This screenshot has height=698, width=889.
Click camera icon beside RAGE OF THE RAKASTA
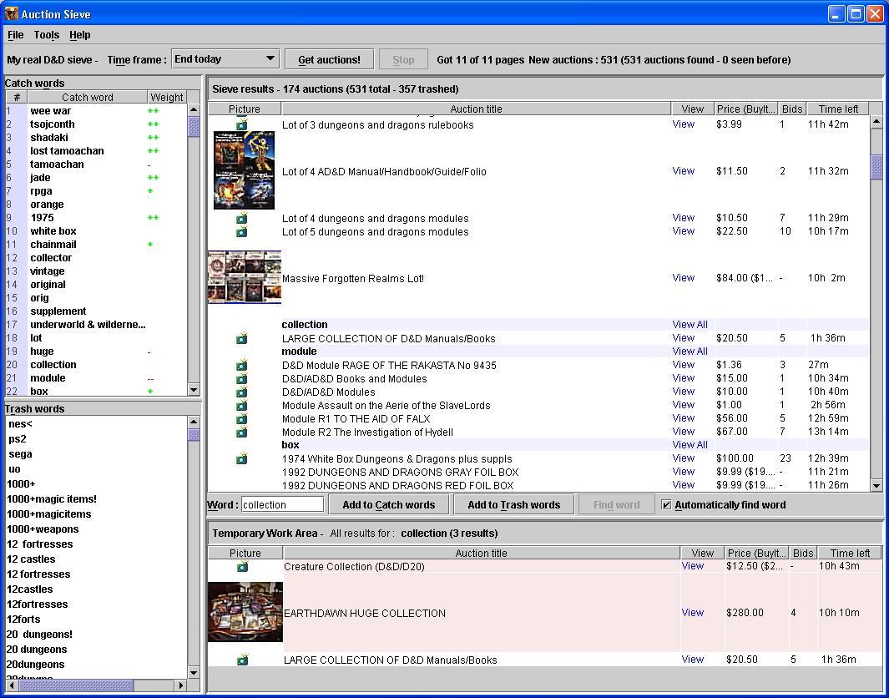pyautogui.click(x=241, y=365)
